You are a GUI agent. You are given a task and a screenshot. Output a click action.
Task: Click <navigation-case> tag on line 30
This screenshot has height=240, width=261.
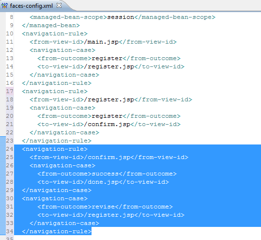(55, 198)
